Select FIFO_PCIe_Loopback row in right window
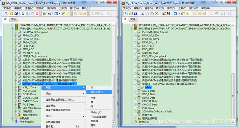This screenshot has width=239, height=128. pos(154,56)
